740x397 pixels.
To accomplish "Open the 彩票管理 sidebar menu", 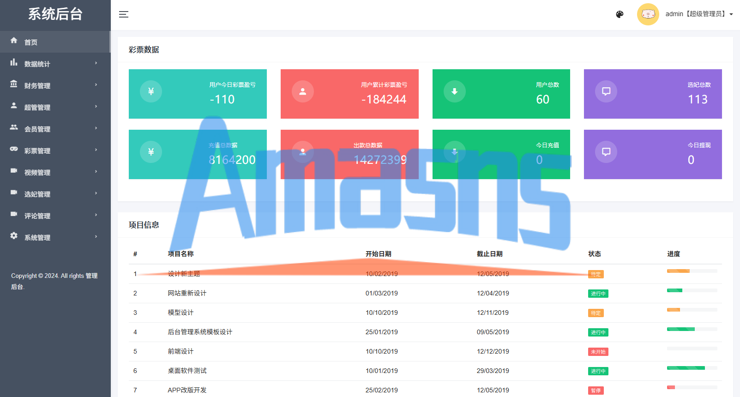I will [55, 150].
